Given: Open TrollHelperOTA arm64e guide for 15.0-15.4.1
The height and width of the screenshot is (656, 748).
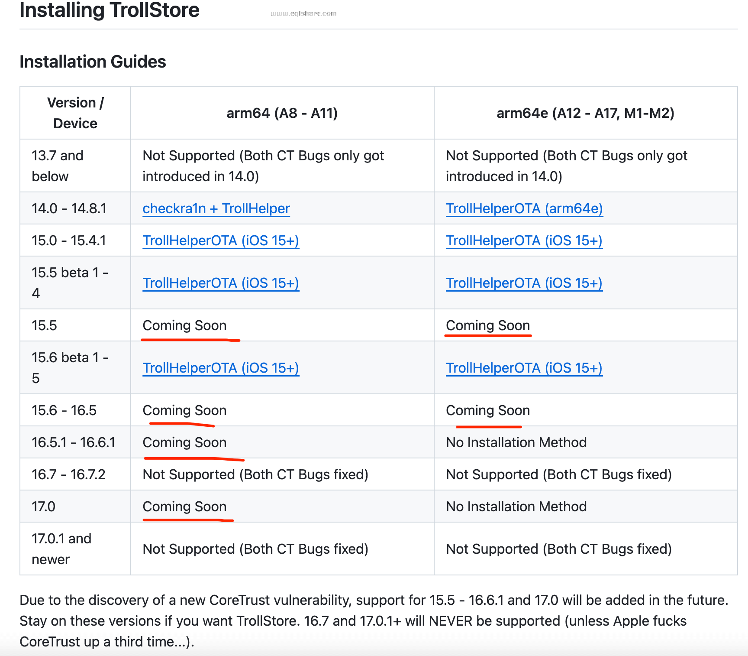Looking at the screenshot, I should pyautogui.click(x=524, y=240).
